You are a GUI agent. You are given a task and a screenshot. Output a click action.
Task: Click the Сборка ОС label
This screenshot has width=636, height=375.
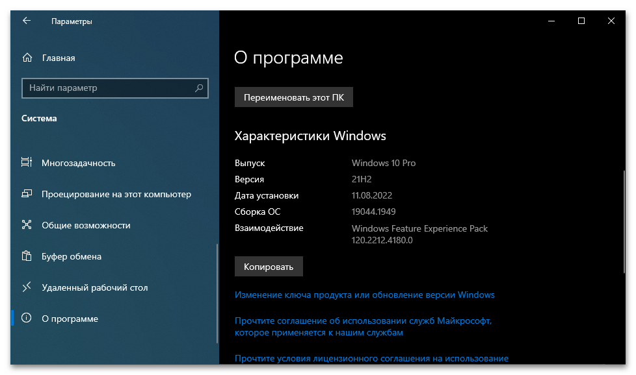pos(258,212)
